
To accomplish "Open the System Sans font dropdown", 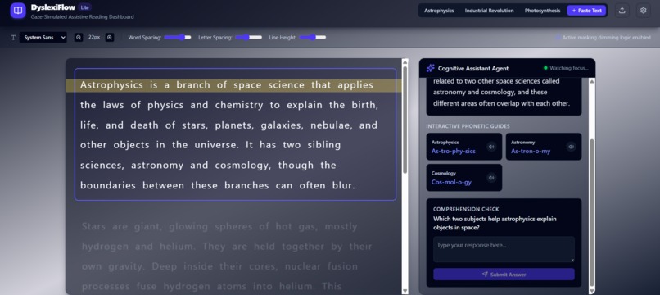I will (x=43, y=38).
